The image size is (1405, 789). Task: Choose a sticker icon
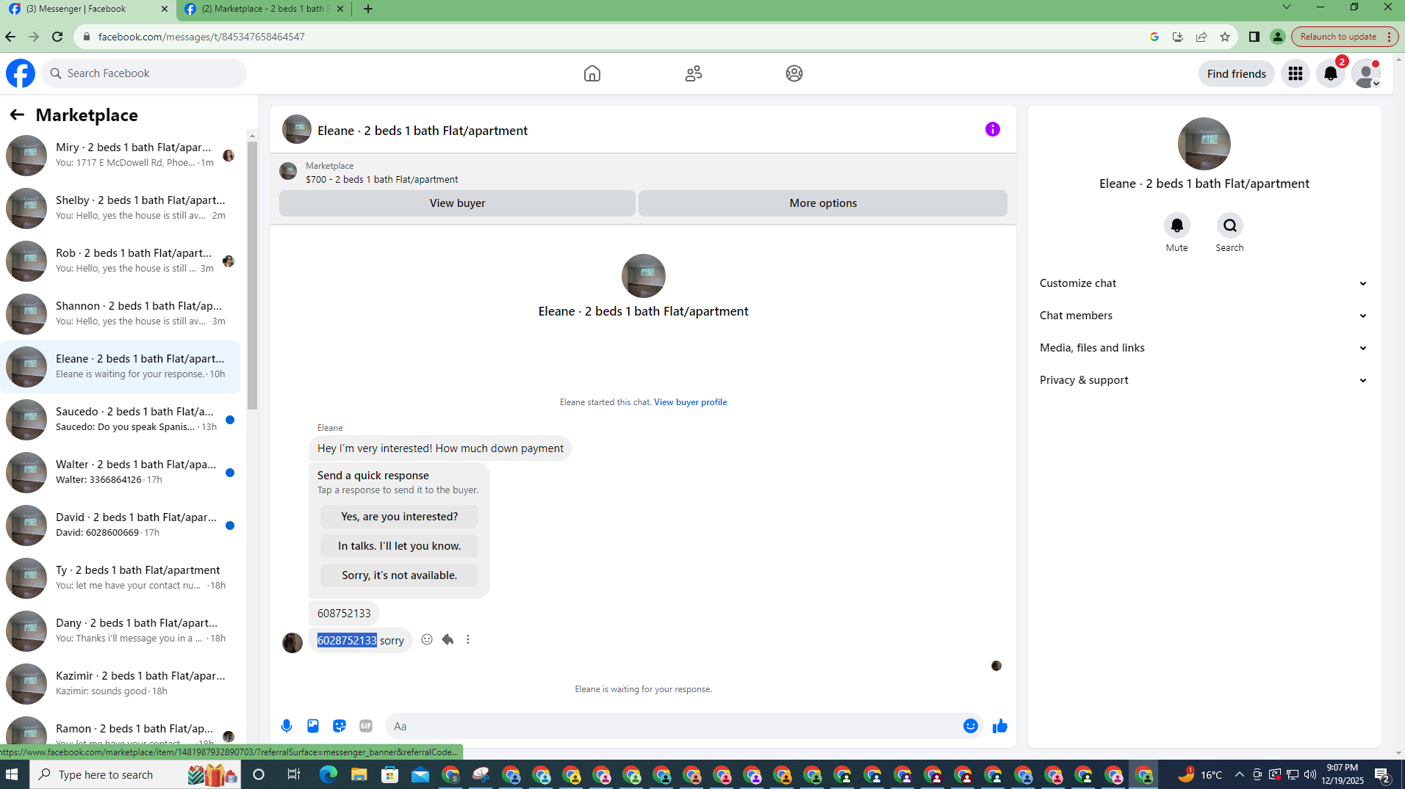pos(339,726)
